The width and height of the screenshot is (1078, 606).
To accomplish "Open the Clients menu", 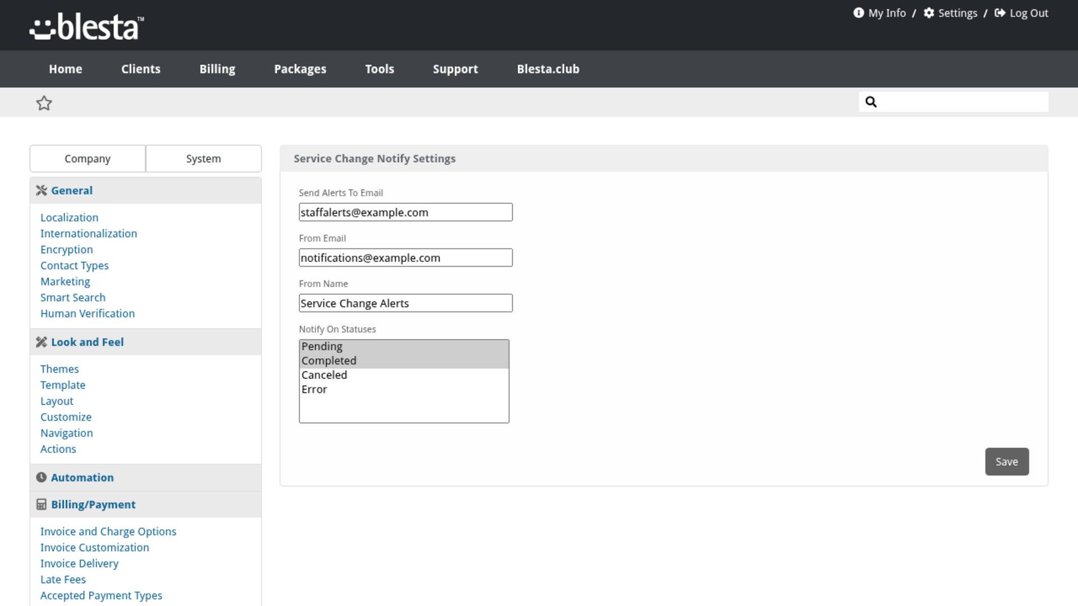I will 141,69.
